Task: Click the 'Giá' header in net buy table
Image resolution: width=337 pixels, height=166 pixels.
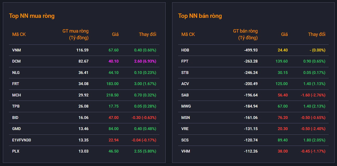Action: [115, 34]
